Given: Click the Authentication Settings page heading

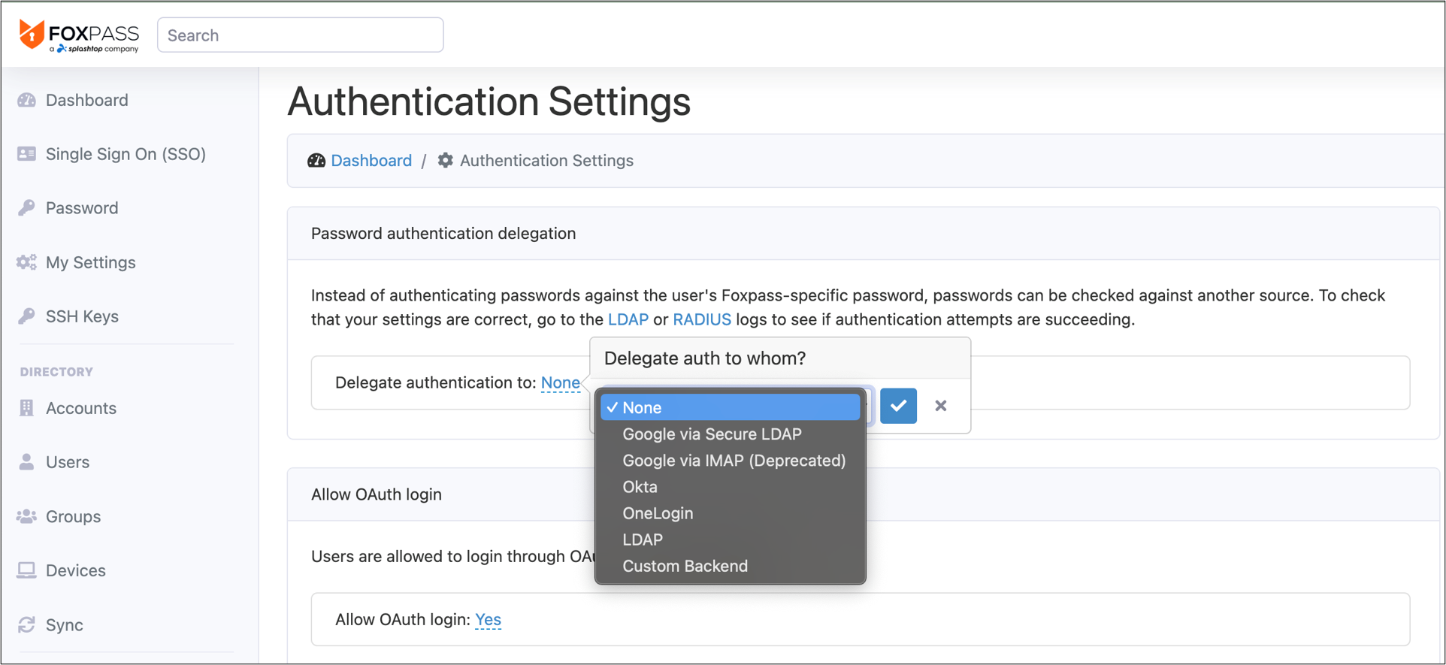Looking at the screenshot, I should pos(489,101).
